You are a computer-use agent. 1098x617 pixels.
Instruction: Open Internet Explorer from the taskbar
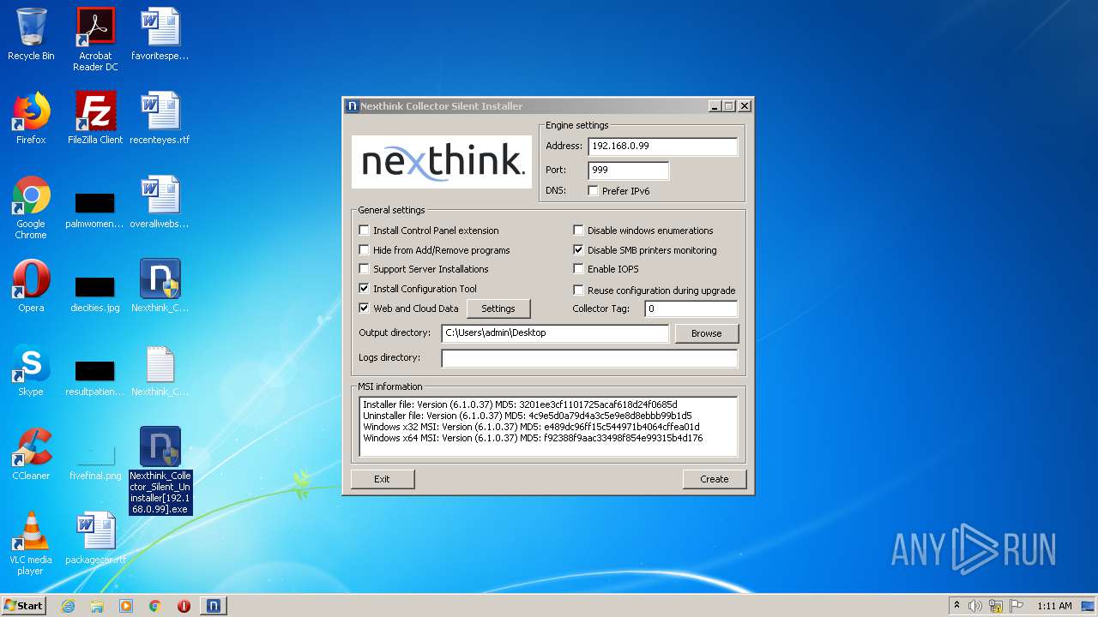(x=68, y=606)
